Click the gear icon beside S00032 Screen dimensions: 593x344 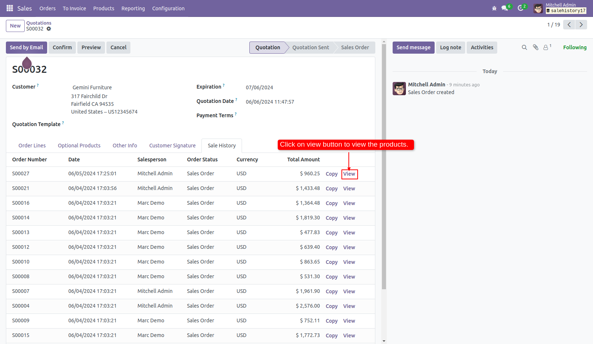pos(49,29)
